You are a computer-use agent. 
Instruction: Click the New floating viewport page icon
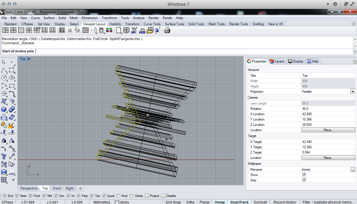(119, 30)
